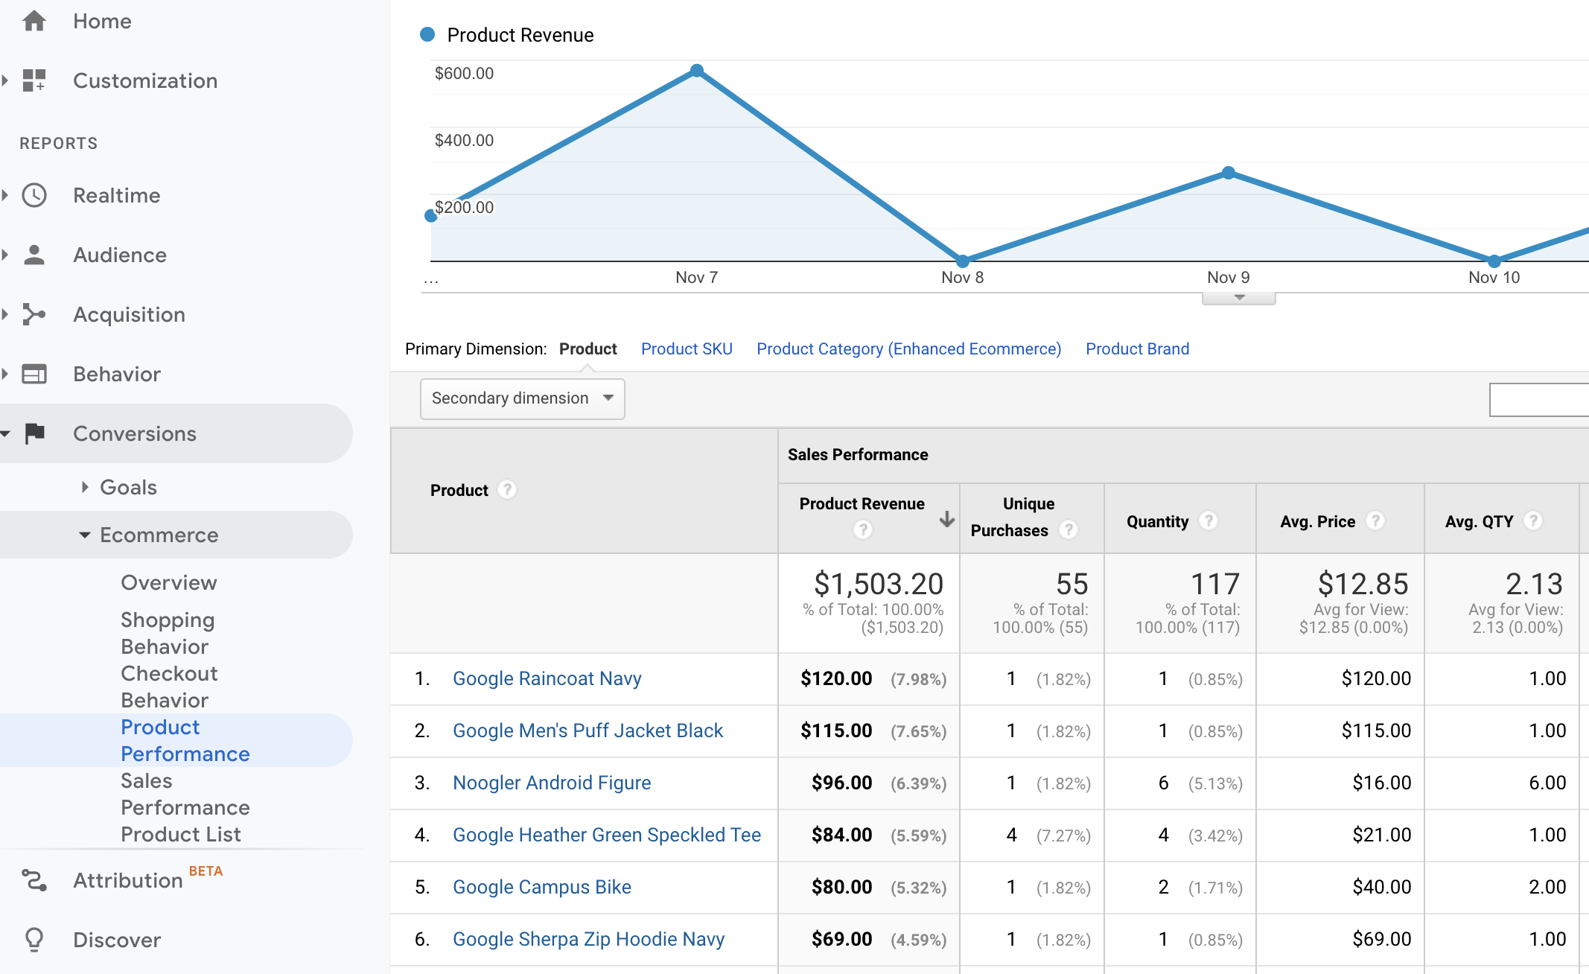Click the sort arrow in Product Revenue column
Image resolution: width=1589 pixels, height=974 pixels.
(946, 519)
